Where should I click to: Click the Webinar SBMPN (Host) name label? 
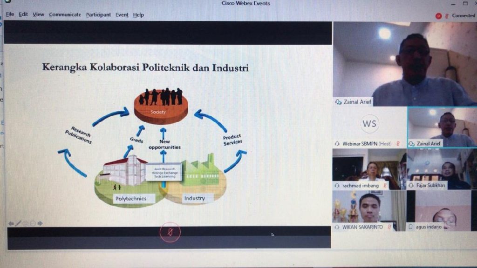[367, 144]
